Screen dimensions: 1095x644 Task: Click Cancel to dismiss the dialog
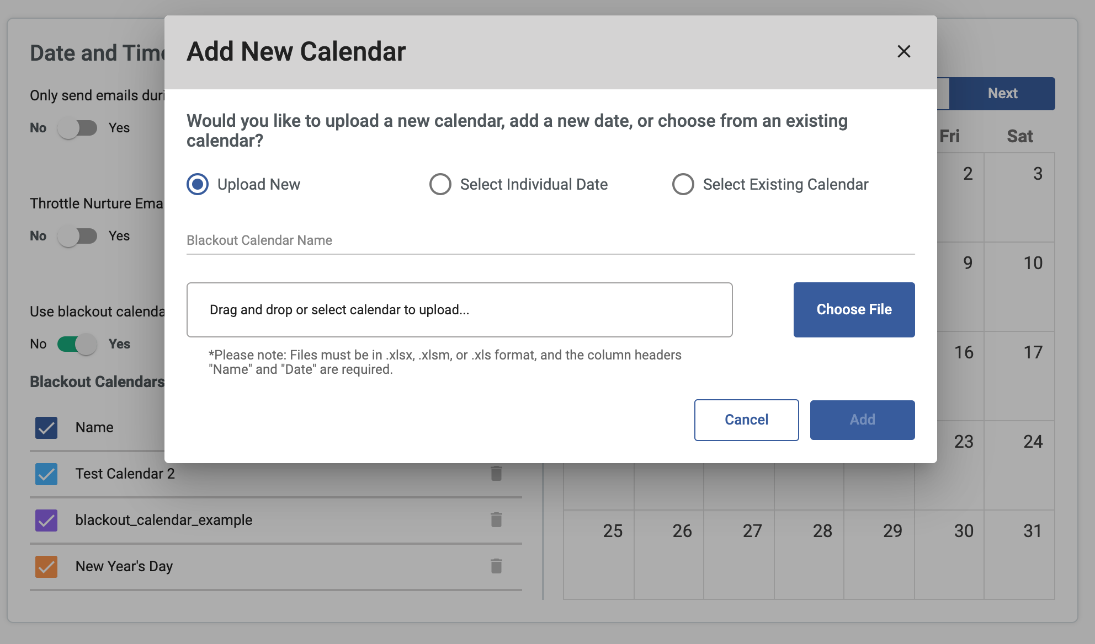pyautogui.click(x=746, y=420)
